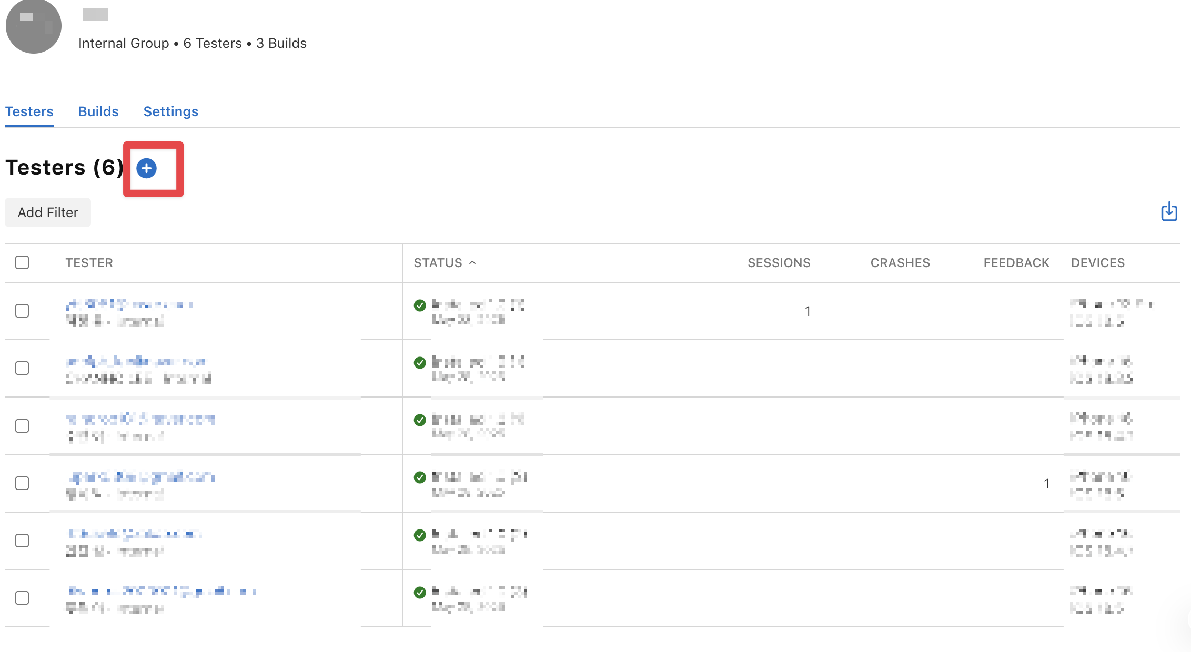The height and width of the screenshot is (652, 1191).
Task: Click the group avatar circle image
Action: [x=33, y=26]
